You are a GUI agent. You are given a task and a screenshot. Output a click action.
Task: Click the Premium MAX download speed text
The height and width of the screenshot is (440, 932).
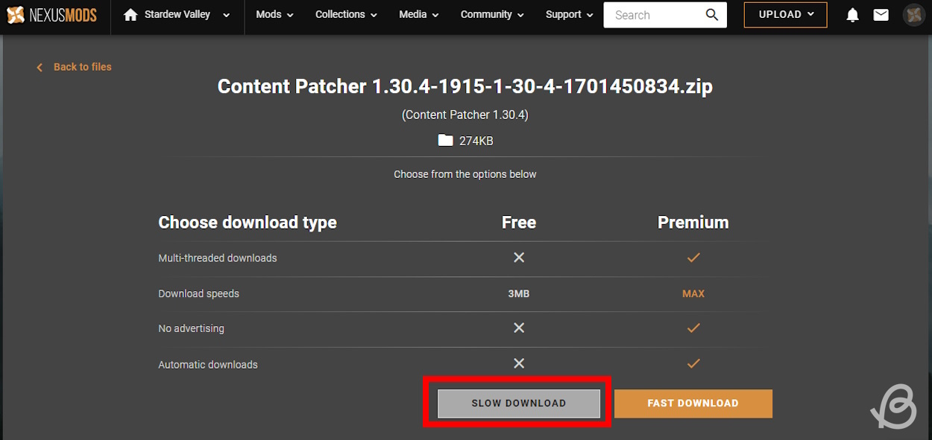tap(693, 294)
